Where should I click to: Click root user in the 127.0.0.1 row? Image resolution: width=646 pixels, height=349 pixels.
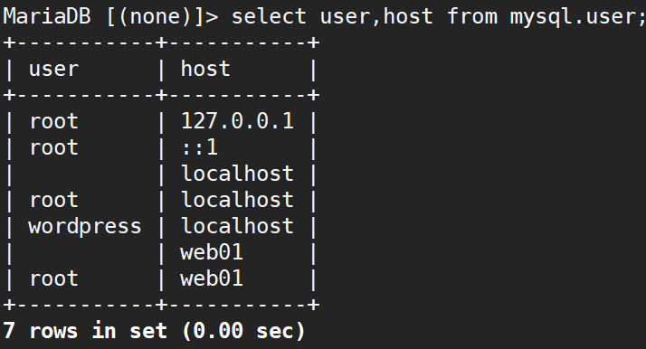[53, 121]
